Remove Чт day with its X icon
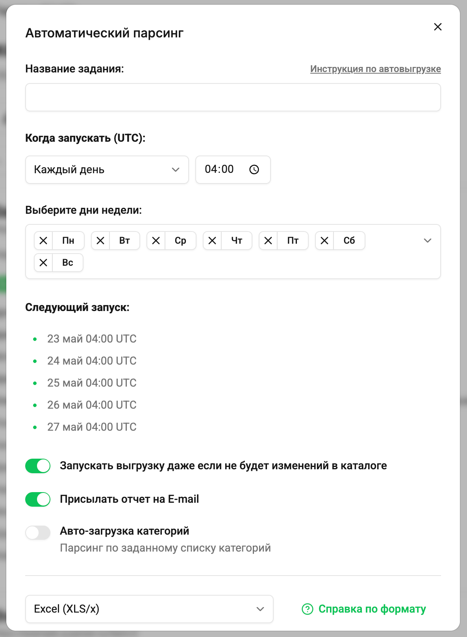 click(x=212, y=241)
